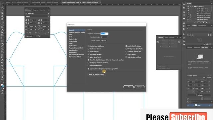This screenshot has width=213, height=120.
Task: Click constrain proportions link icon in Transform panel
Action: (x=179, y=42)
